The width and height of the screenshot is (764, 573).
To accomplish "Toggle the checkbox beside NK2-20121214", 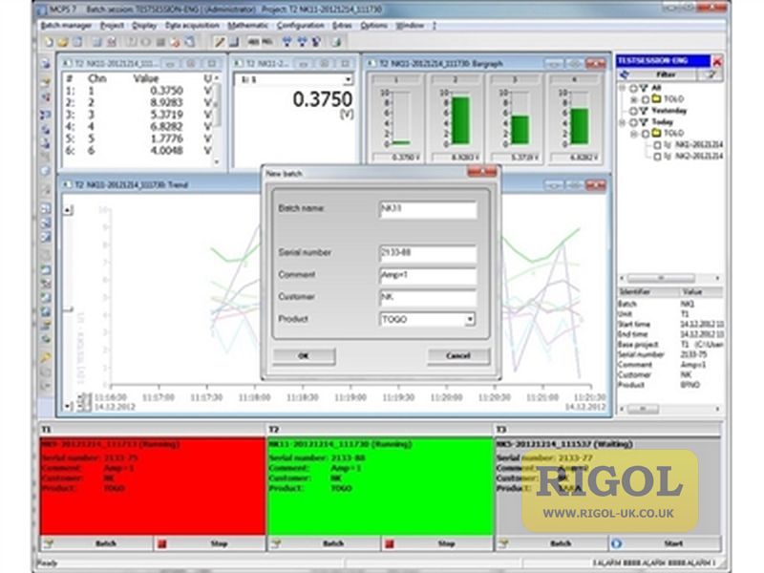I will pyautogui.click(x=658, y=154).
